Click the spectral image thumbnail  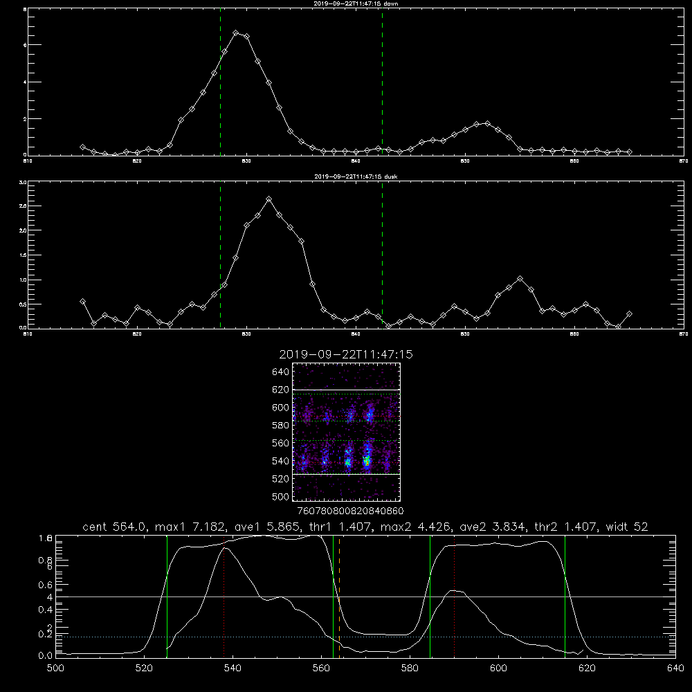[x=347, y=432]
